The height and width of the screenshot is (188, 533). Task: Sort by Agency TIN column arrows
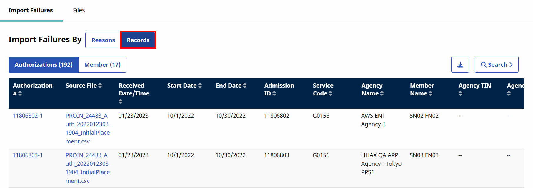pos(460,93)
